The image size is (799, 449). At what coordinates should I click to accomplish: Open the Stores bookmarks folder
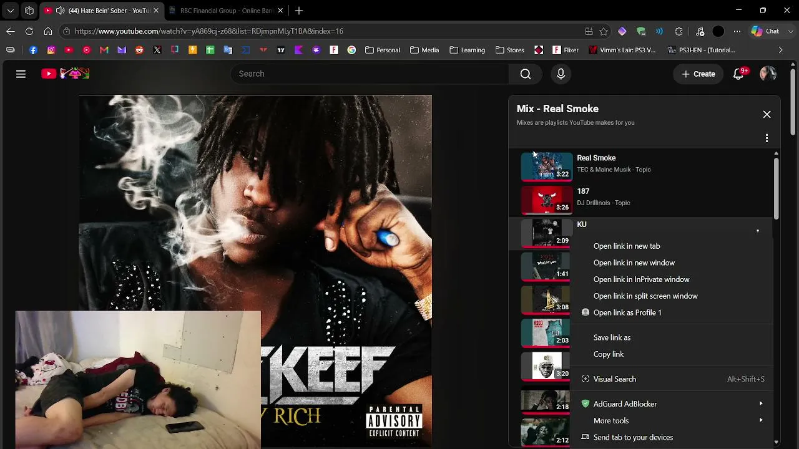point(510,50)
